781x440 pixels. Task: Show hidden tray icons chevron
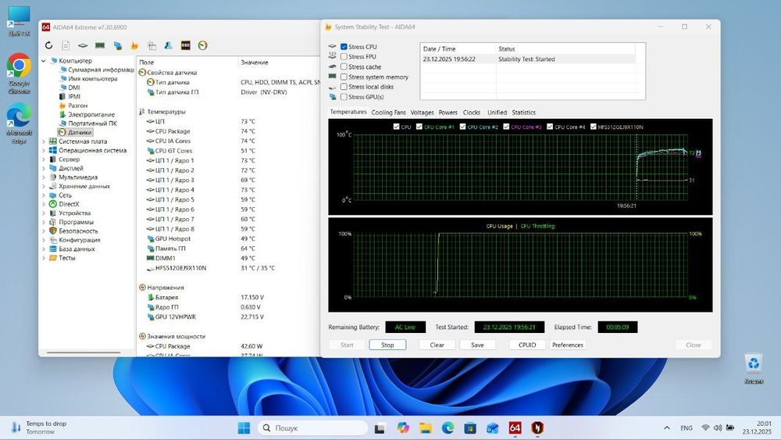point(667,427)
